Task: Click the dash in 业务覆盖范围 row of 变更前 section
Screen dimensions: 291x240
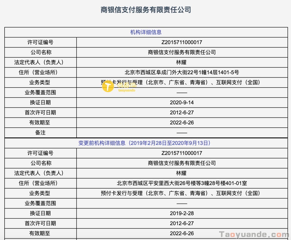Action: (x=182, y=203)
